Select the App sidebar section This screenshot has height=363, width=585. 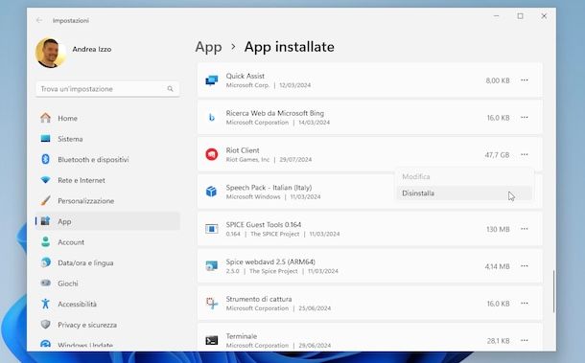107,221
